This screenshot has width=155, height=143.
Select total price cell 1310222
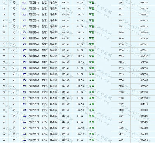pyautogui.click(x=143, y=128)
